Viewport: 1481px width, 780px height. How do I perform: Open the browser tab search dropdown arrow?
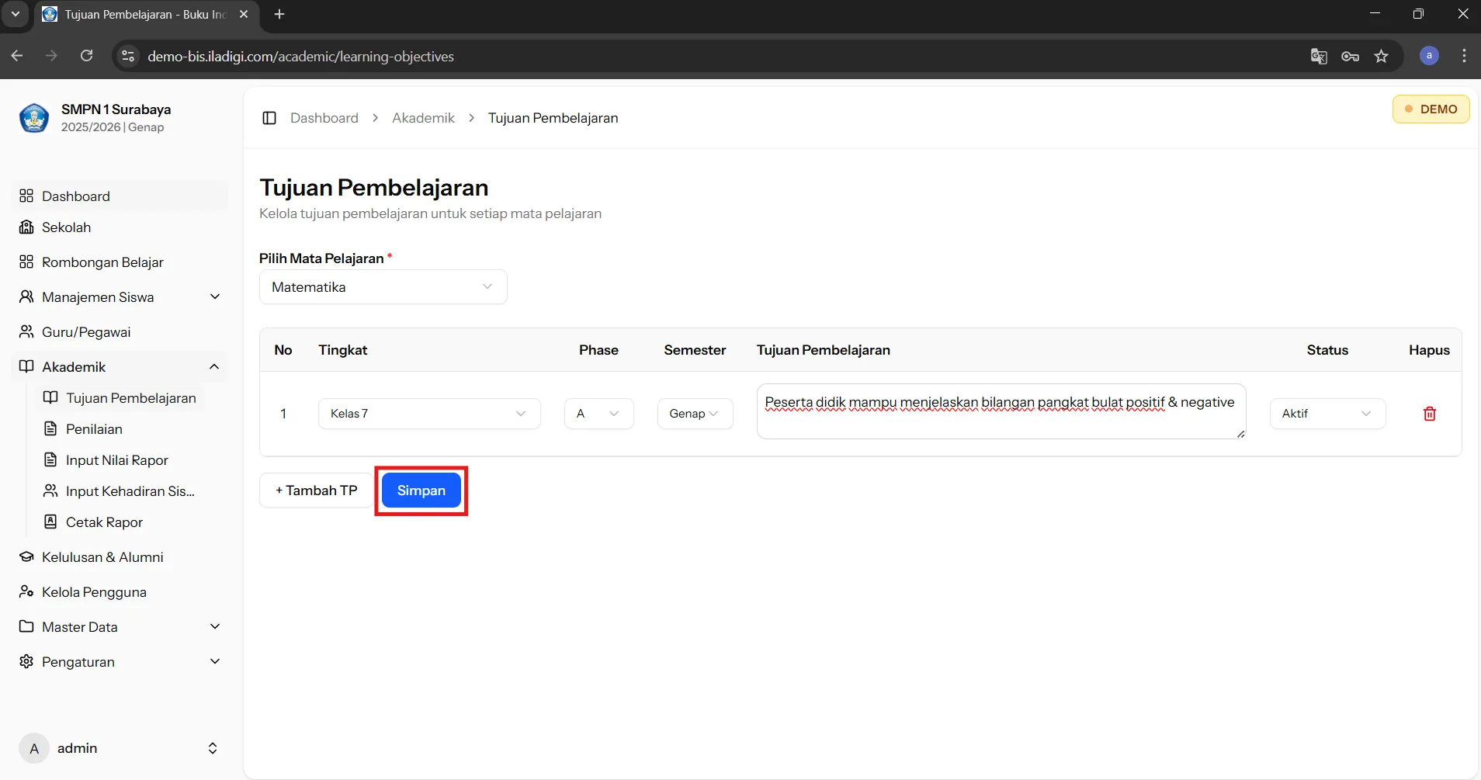15,14
